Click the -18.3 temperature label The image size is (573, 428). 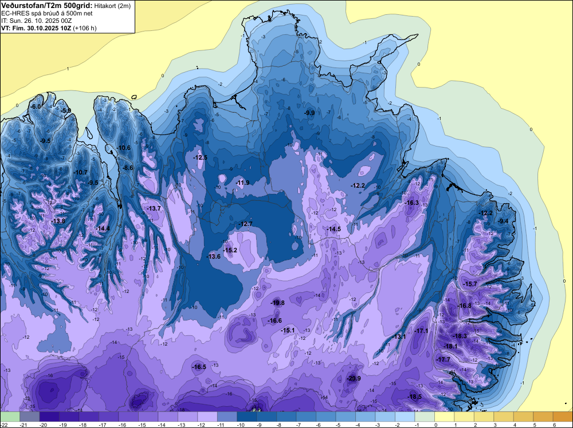point(460,336)
